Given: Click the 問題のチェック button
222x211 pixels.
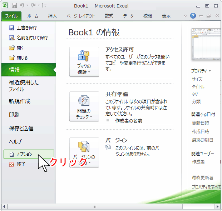Looking at the screenshot, I should point(84,106).
